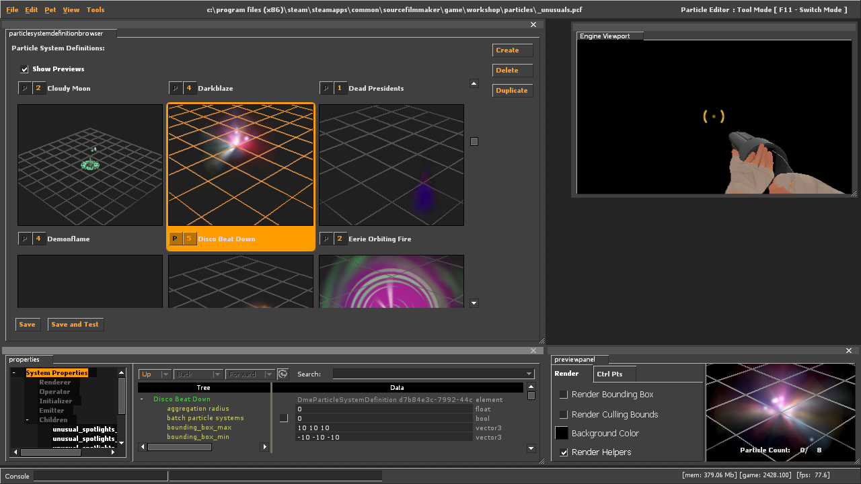Image resolution: width=861 pixels, height=484 pixels.
Task: Open the Tools menu
Action: (x=96, y=10)
